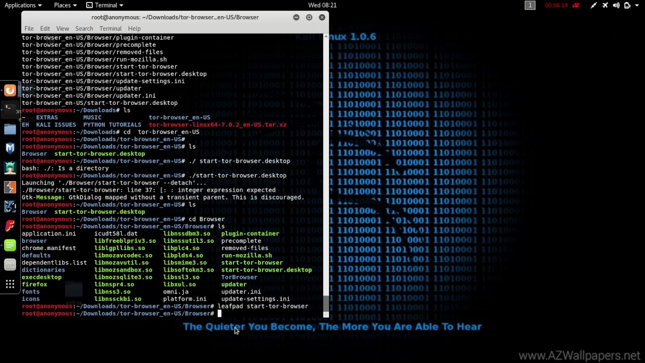Screen dimensions: 645x363
Task: Open the volume speaker indicator
Action: click(x=616, y=5)
